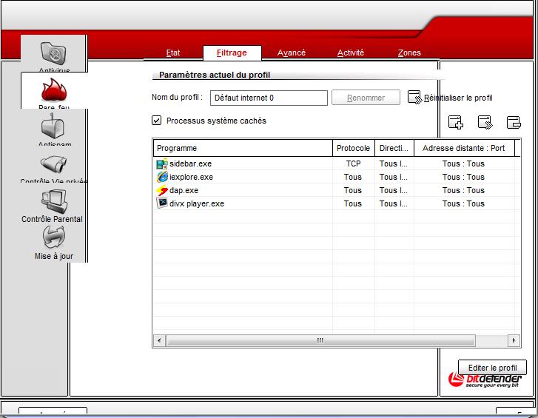Click TCP protocol cell of sidebar.exe
This screenshot has height=418, width=538.
pos(354,164)
